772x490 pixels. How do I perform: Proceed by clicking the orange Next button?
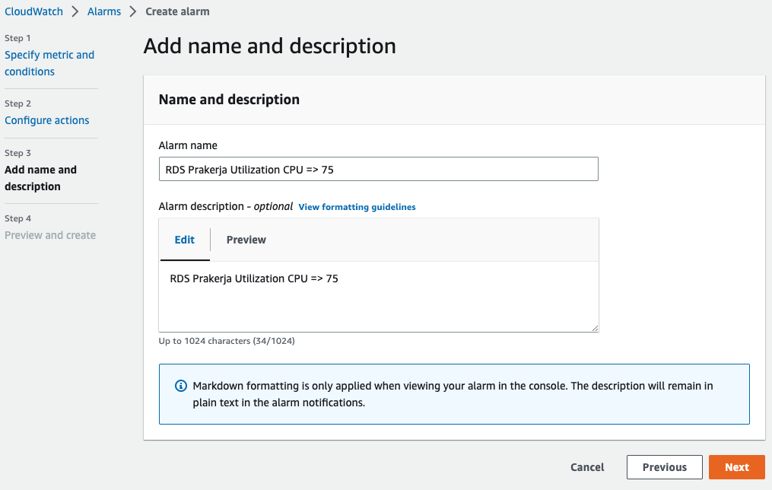[x=736, y=467]
